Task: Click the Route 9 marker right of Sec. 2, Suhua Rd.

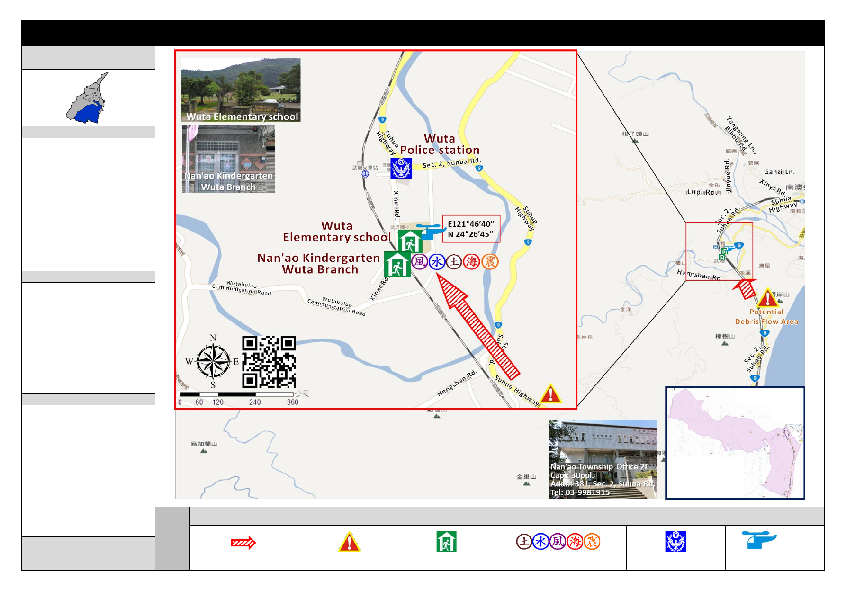Action: point(479,168)
